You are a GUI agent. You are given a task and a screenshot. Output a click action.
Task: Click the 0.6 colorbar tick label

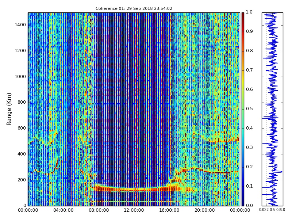click(249, 89)
